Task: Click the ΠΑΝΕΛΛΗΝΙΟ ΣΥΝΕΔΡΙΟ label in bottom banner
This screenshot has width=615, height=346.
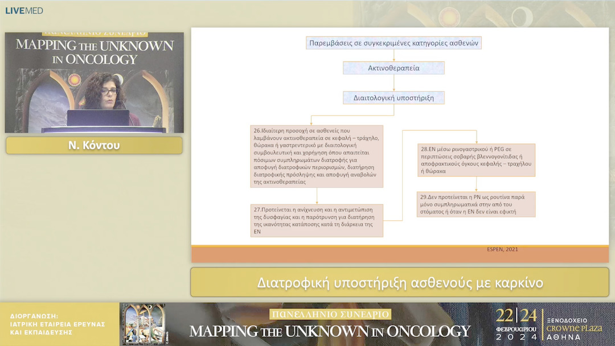Action: coord(330,314)
